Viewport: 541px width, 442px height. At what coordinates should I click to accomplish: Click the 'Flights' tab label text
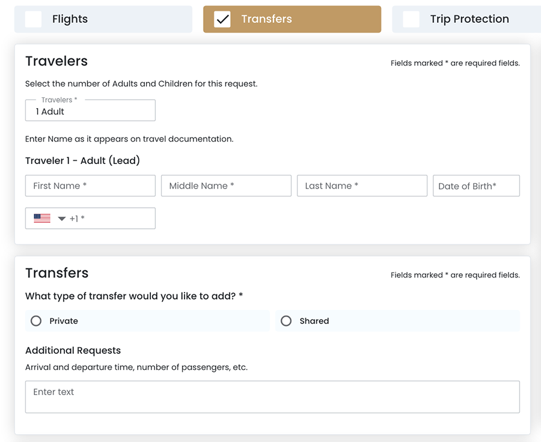click(x=70, y=19)
